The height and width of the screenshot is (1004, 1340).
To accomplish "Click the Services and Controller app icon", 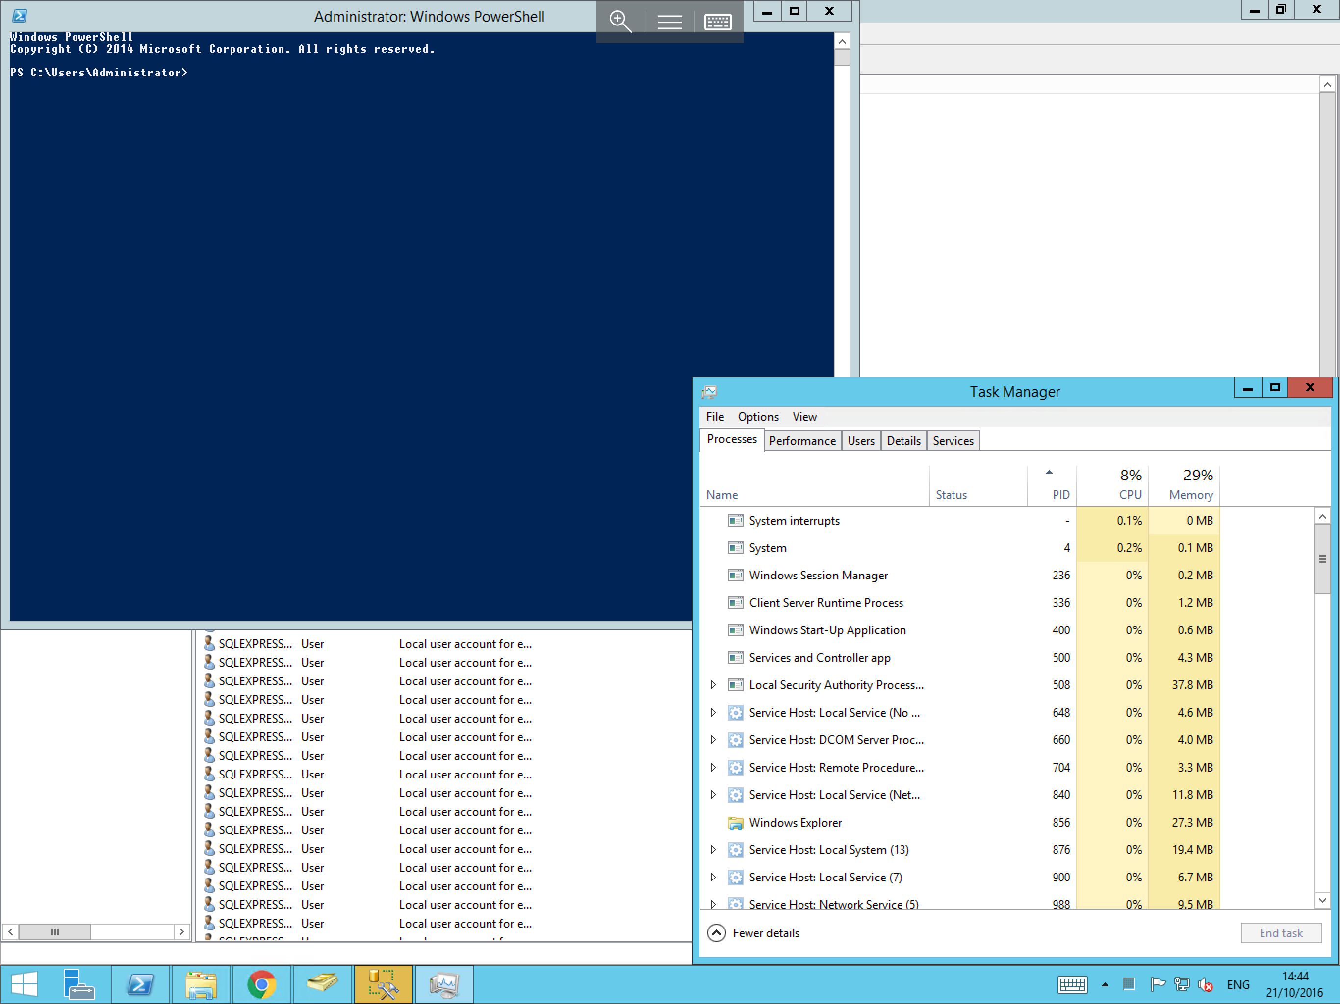I will click(735, 657).
